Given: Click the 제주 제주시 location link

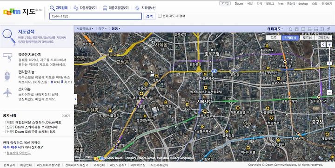Looking at the screenshot, I should [x=12, y=147].
